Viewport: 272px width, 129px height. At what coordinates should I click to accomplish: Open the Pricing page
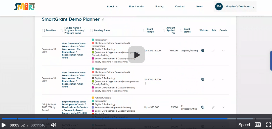point(159,7)
